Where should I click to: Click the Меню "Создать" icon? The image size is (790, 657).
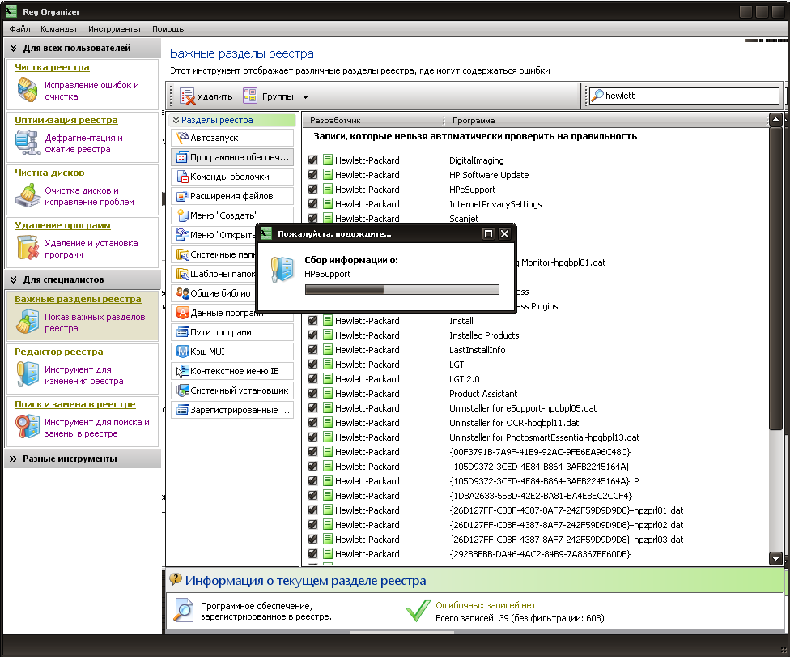click(182, 215)
